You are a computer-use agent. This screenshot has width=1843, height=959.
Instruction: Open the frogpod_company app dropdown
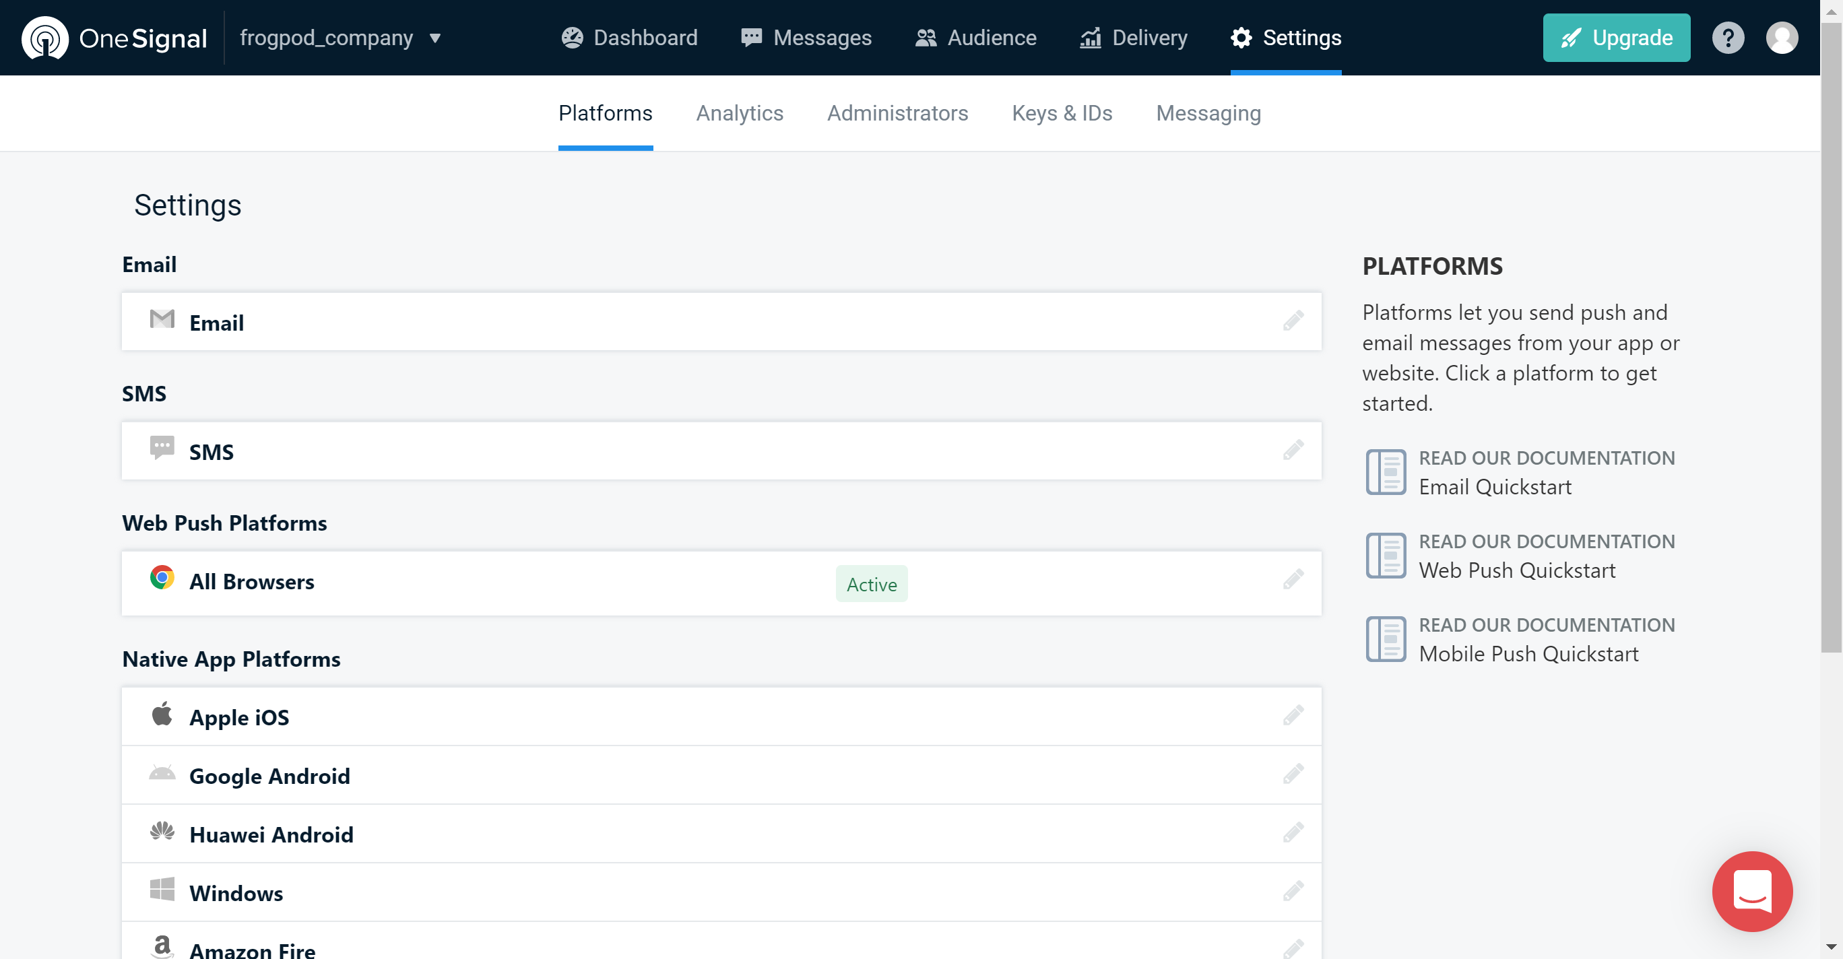click(341, 38)
